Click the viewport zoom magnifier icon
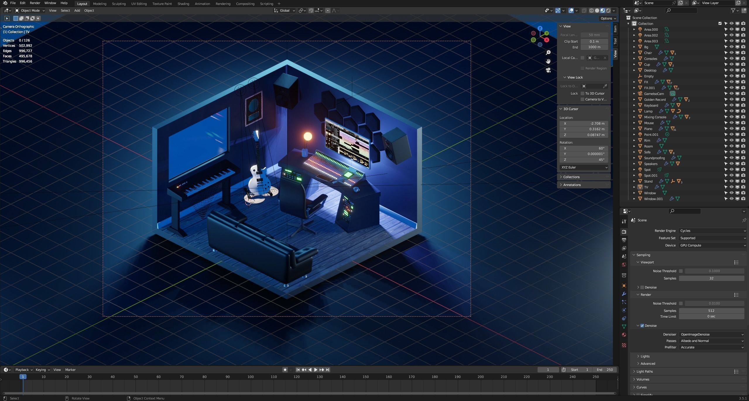This screenshot has width=749, height=401. (548, 53)
